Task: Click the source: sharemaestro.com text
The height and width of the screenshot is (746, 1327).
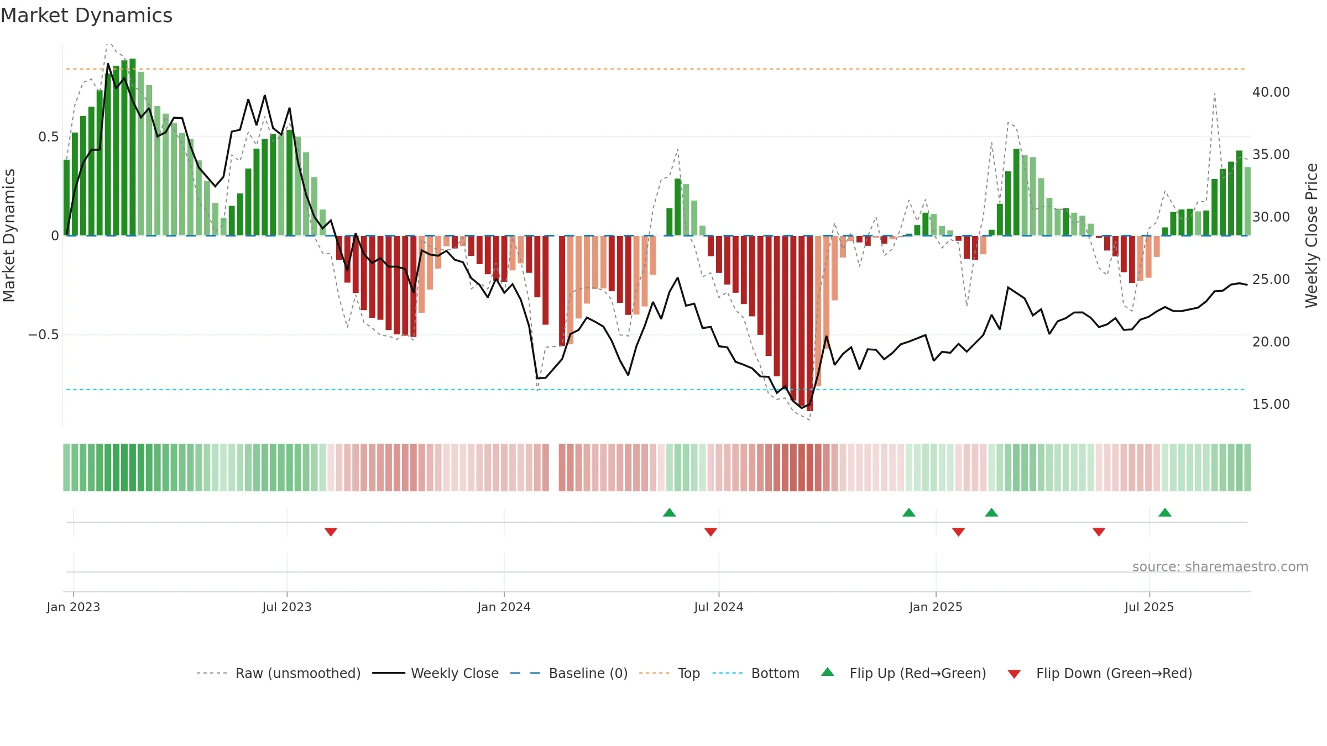Action: [x=1220, y=566]
